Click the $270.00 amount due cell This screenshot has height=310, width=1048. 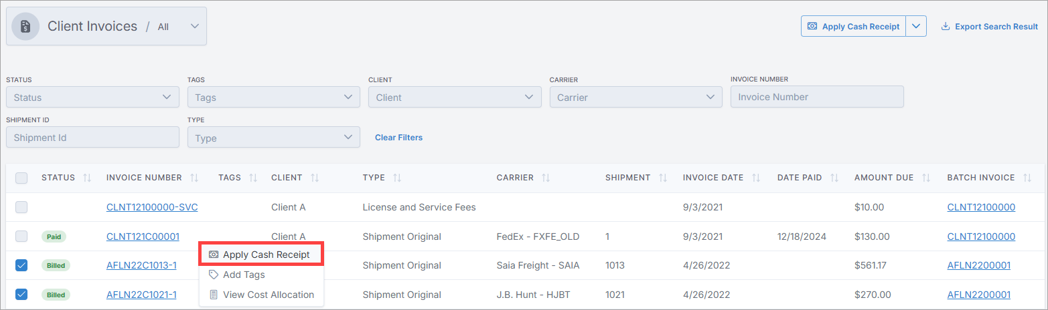pyautogui.click(x=873, y=295)
